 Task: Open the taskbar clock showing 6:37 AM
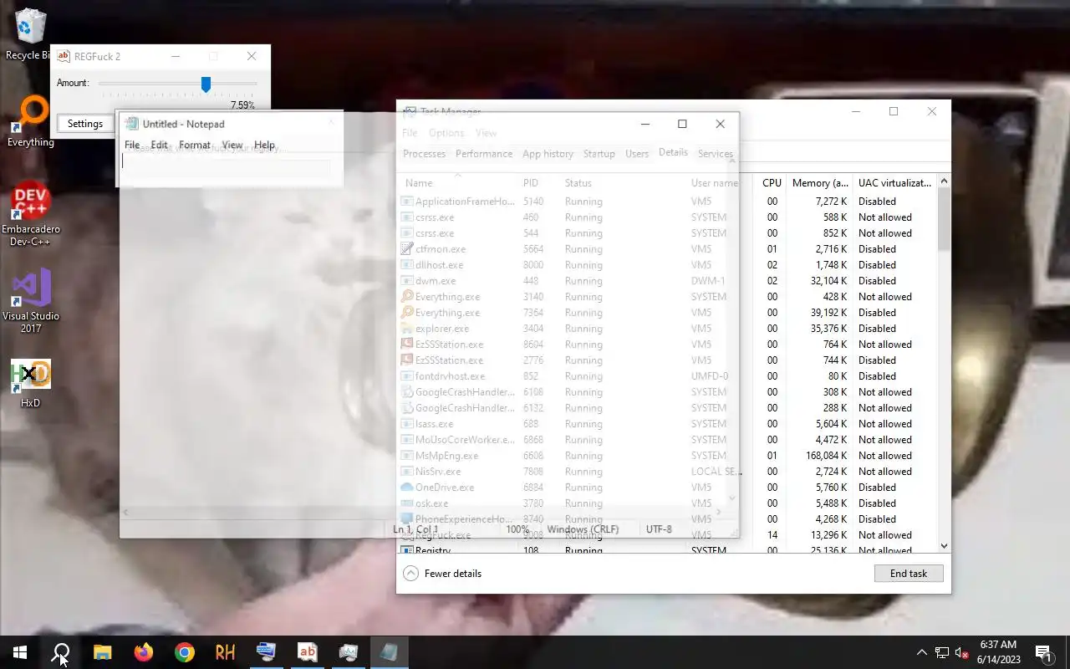[999, 652]
